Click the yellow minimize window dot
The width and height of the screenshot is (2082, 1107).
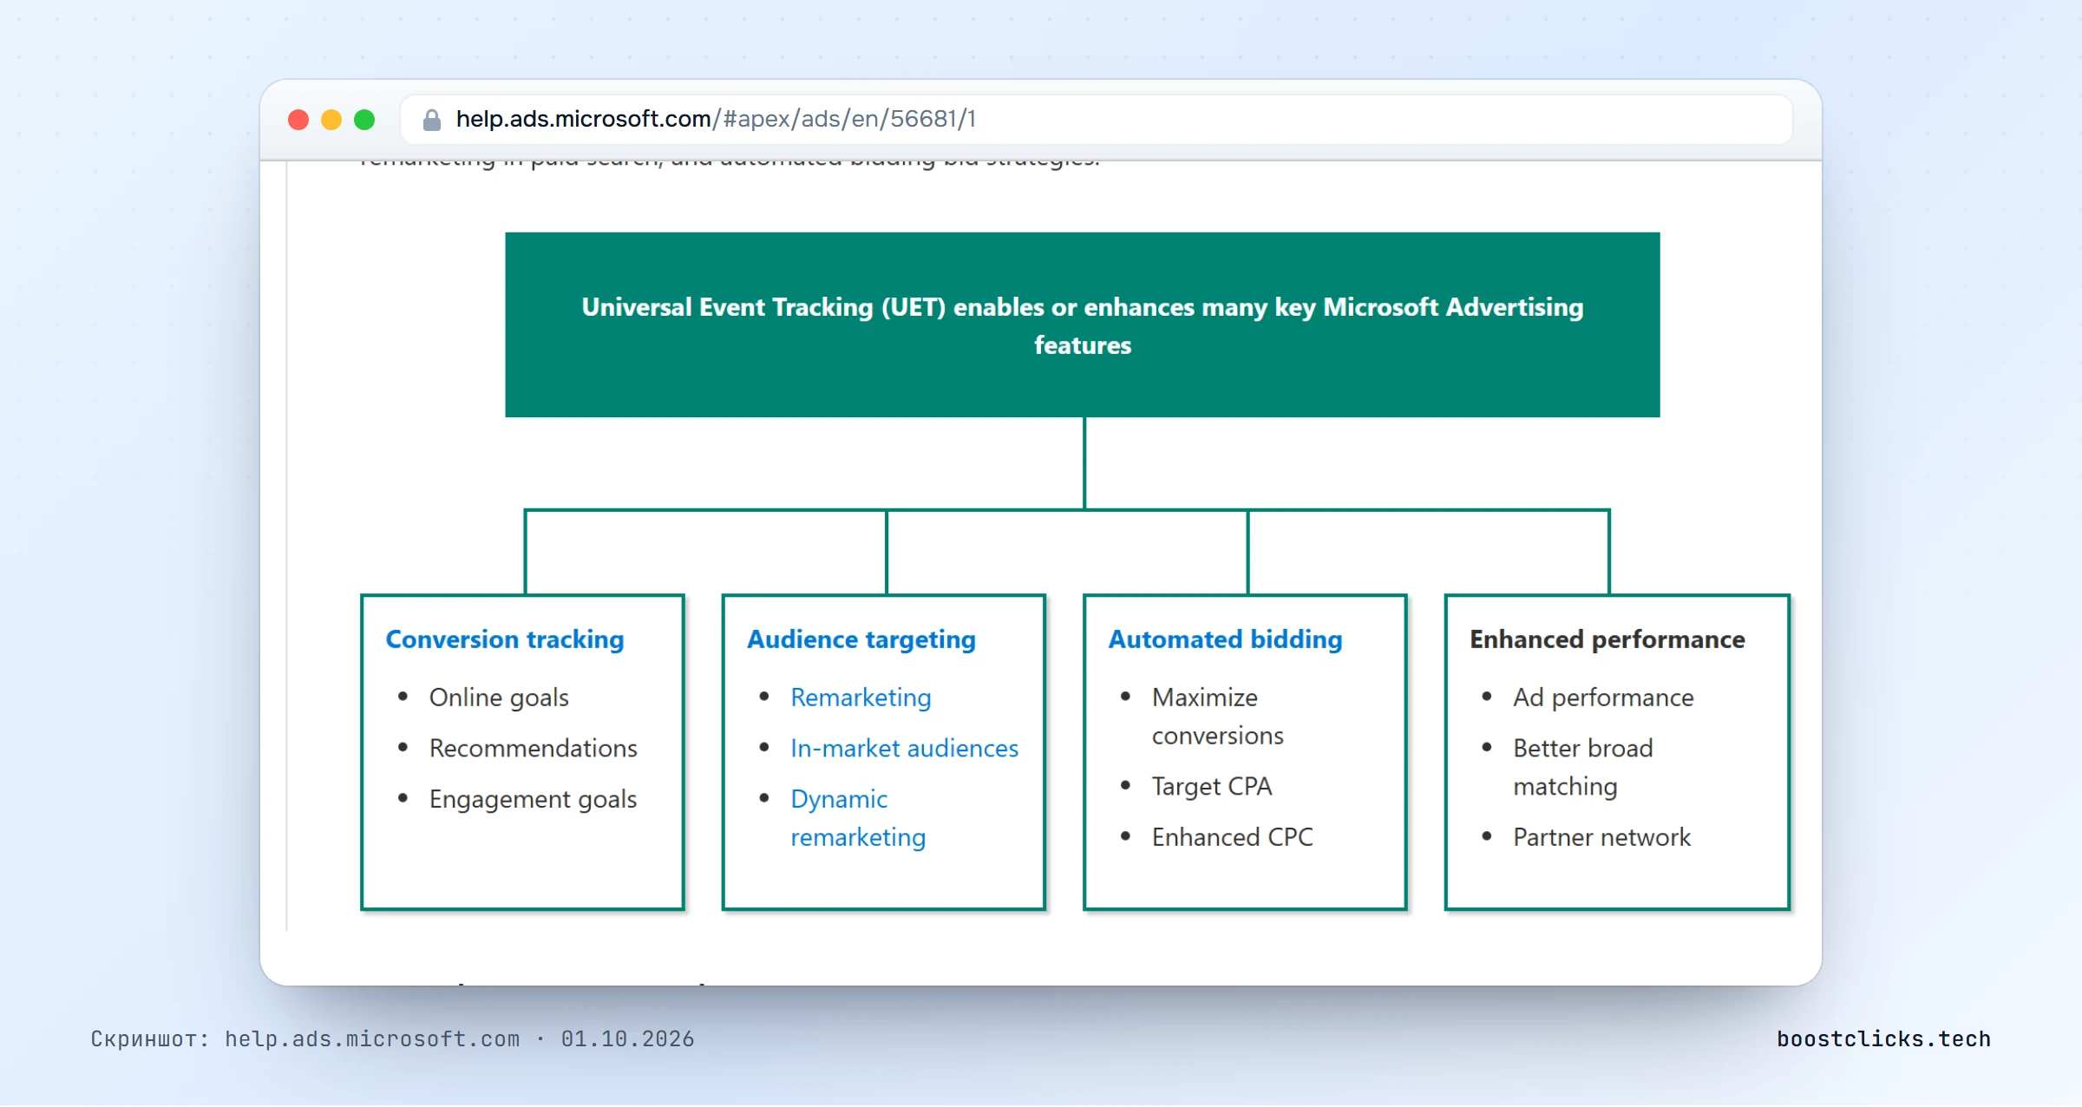[x=331, y=120]
